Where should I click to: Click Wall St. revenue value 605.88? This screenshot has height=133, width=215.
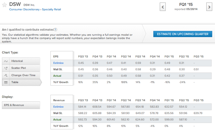click(97, 113)
